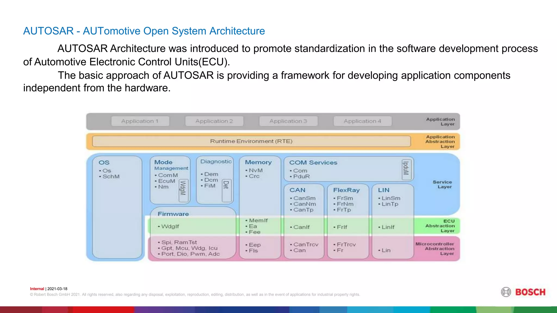Click the red segment of color bar
557x313 pixels.
(103, 310)
